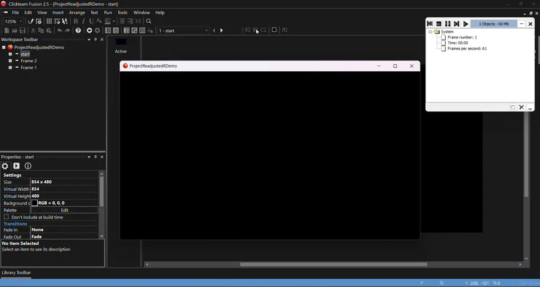Open the Runtime options play tab in Properties
The image size is (540, 287).
[x=16, y=166]
